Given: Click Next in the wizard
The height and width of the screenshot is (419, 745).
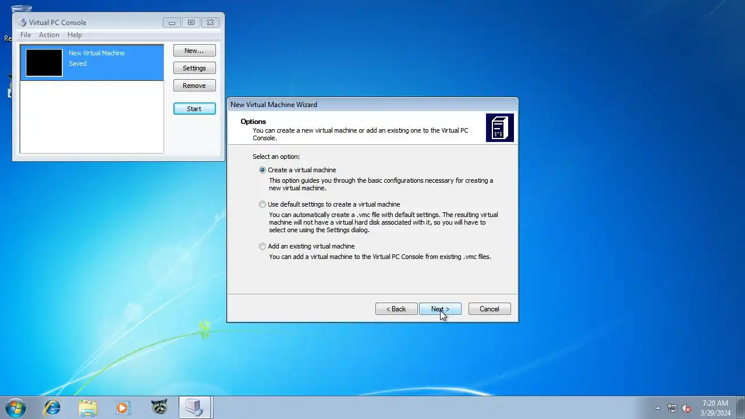Looking at the screenshot, I should tap(440, 309).
